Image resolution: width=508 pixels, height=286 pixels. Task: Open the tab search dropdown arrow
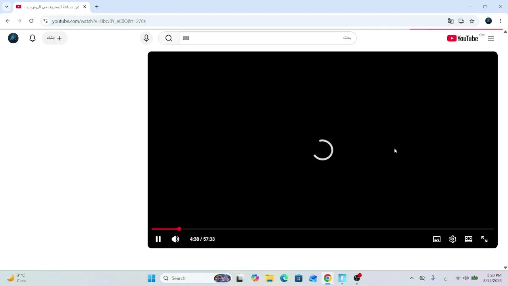(x=6, y=7)
